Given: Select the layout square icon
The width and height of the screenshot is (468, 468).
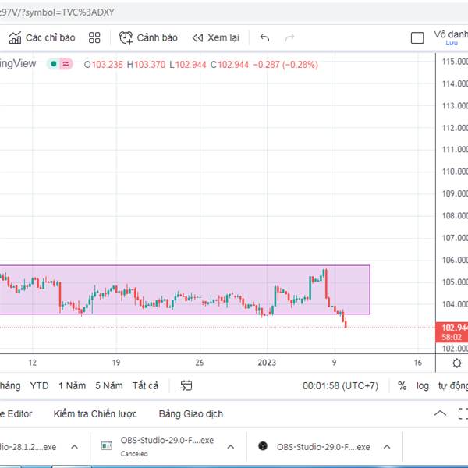Looking at the screenshot, I should pos(417,38).
